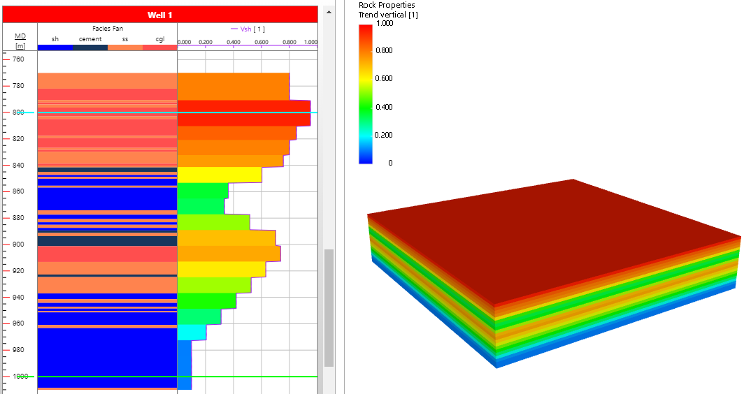Click the scrollbar track above the thumb
Image resolution: width=744 pixels, height=394 pixels.
tap(329, 140)
